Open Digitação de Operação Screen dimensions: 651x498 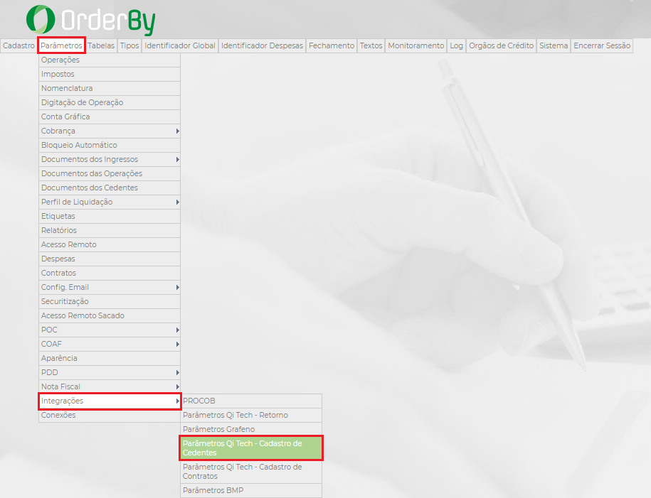(x=109, y=102)
